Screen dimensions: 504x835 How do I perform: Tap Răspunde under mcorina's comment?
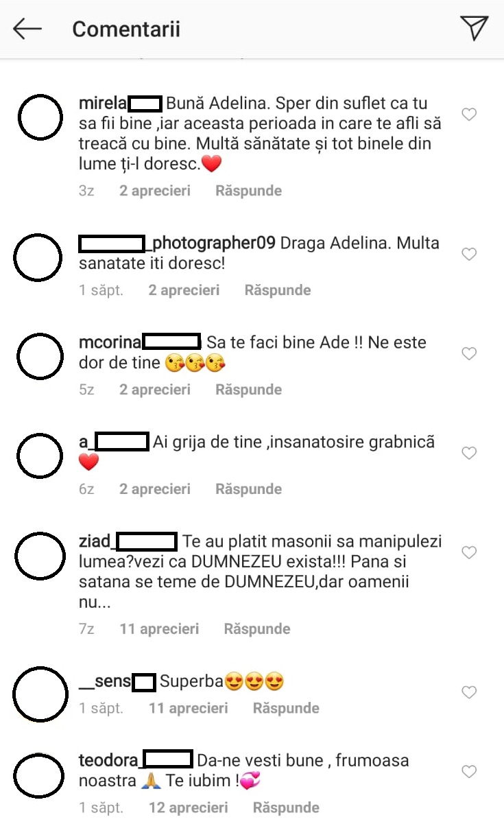click(248, 390)
